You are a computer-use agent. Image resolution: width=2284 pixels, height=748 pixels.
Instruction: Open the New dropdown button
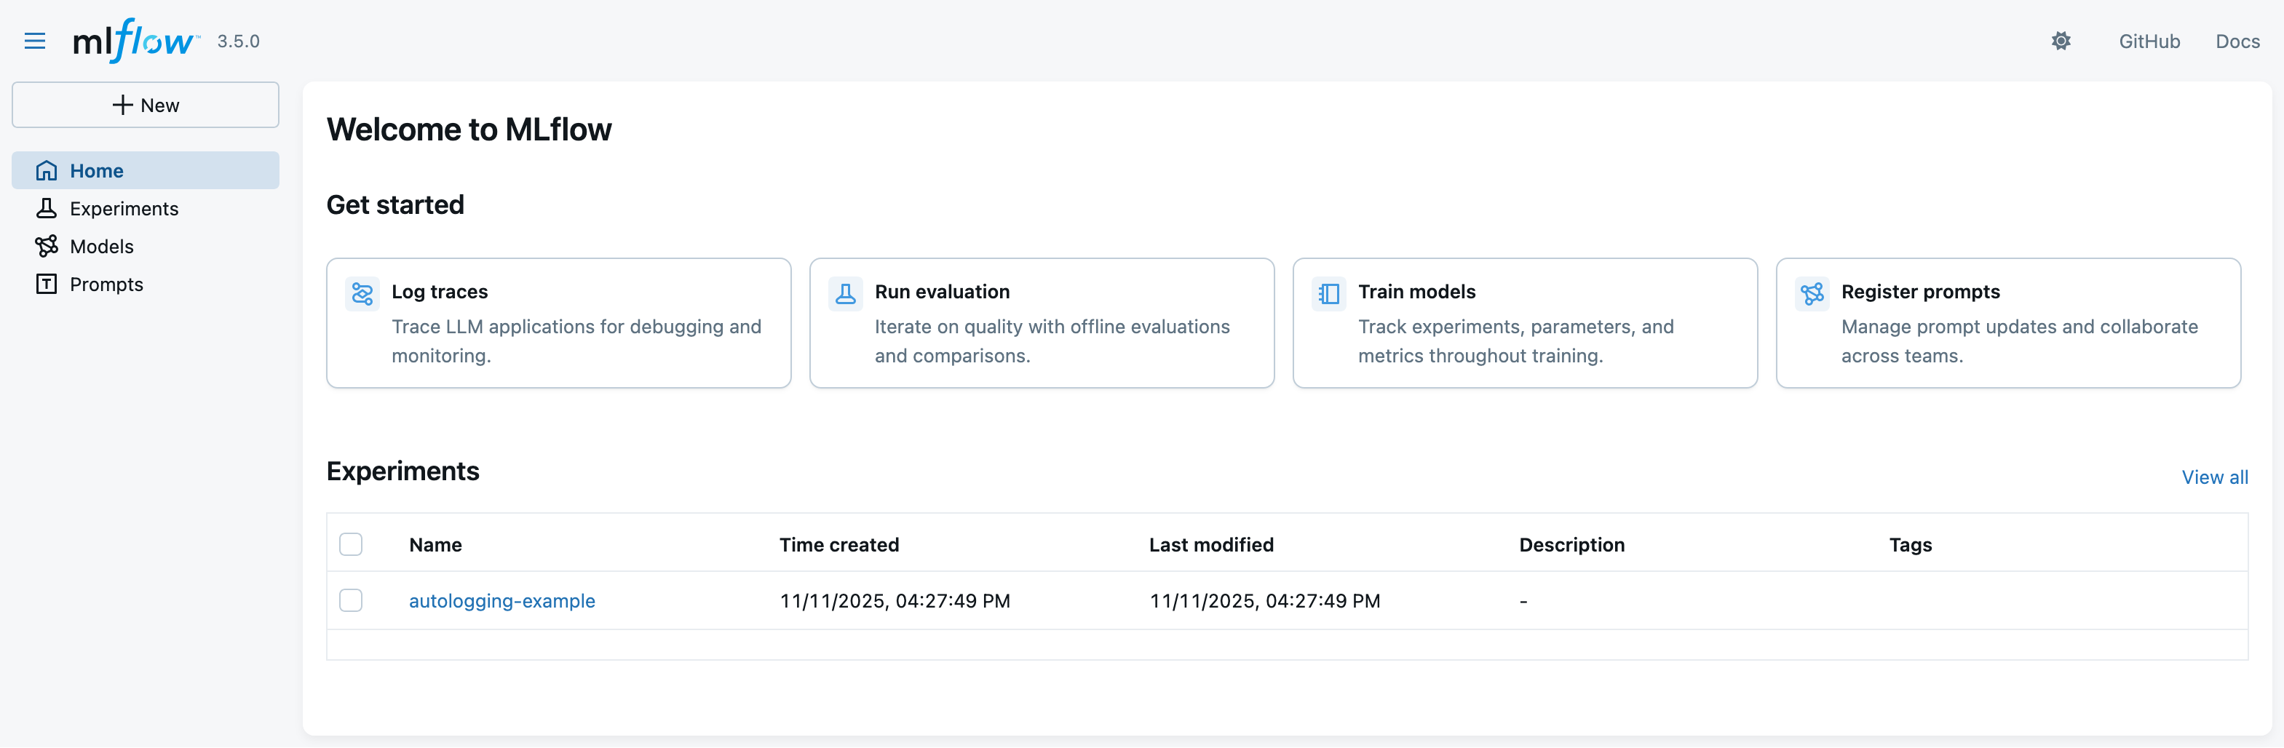146,105
